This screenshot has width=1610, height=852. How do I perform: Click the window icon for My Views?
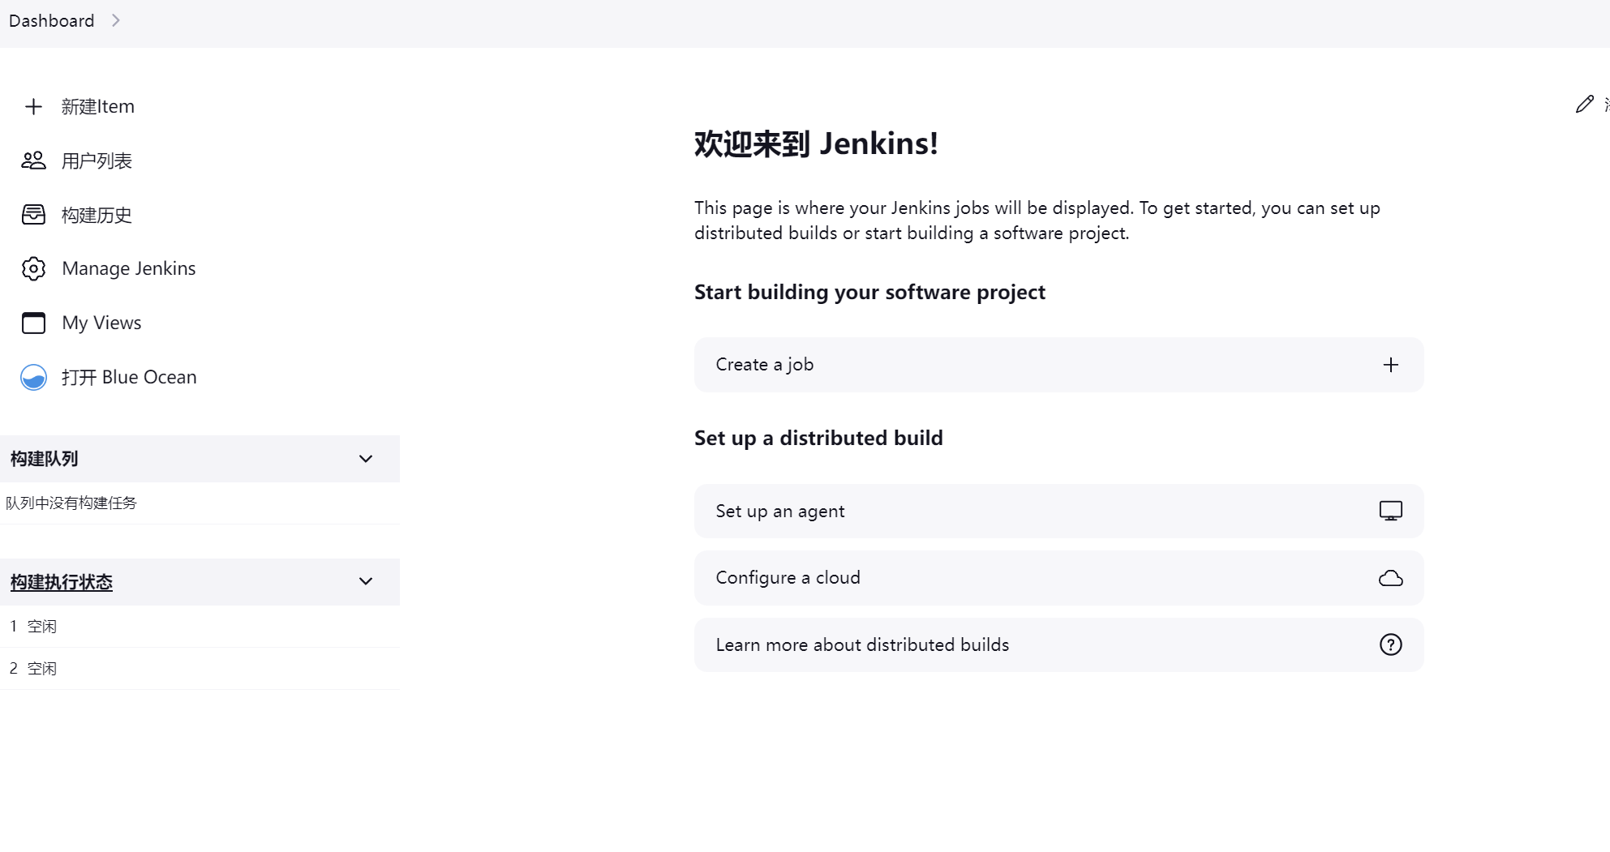33,323
